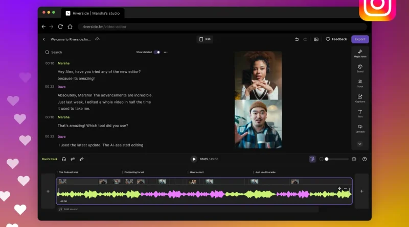Click the Export button
409x227 pixels.
click(x=360, y=39)
